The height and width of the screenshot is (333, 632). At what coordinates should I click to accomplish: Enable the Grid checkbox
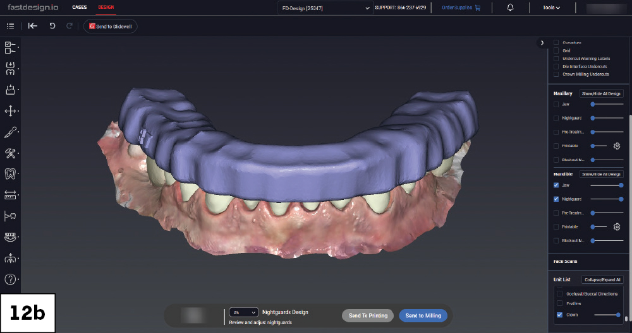tap(556, 50)
